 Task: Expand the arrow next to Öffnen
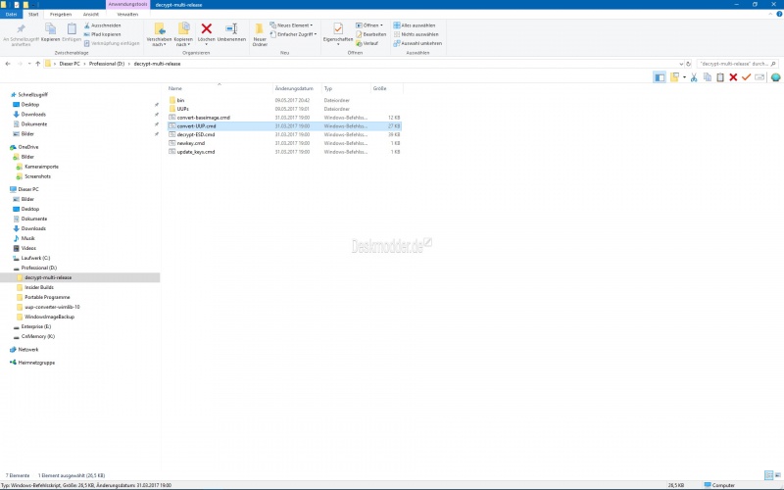tap(381, 25)
